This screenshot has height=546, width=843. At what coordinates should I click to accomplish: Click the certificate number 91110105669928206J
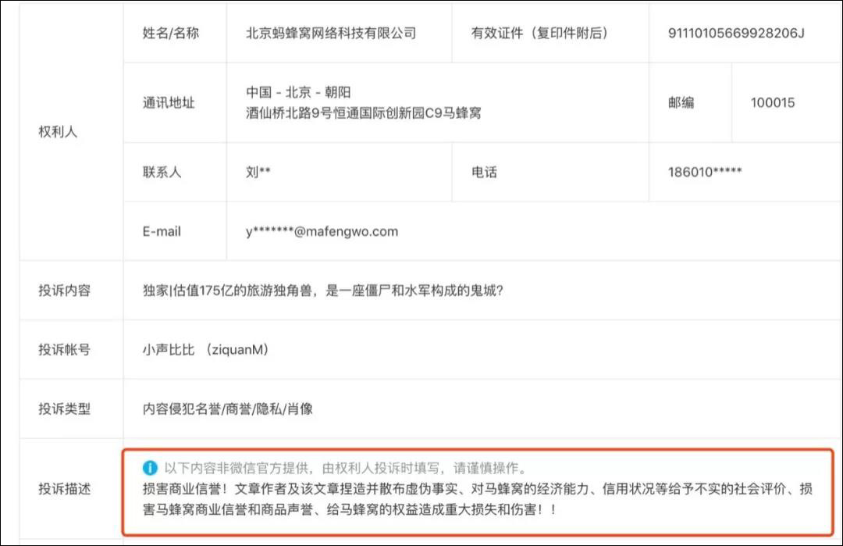pyautogui.click(x=736, y=34)
